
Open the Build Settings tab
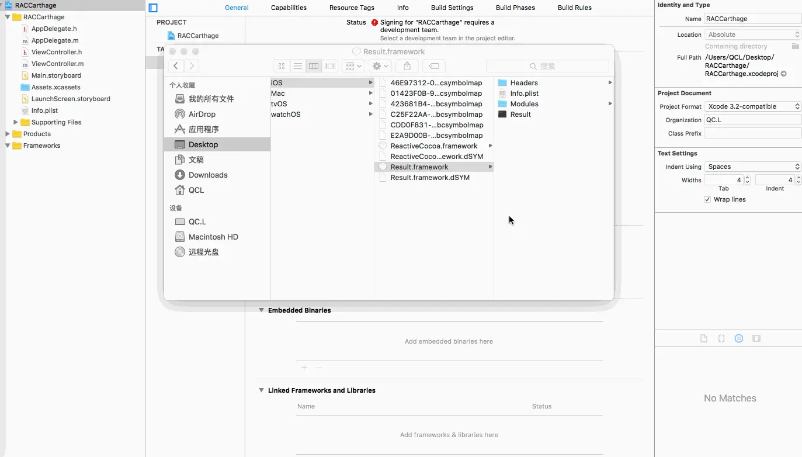[452, 8]
